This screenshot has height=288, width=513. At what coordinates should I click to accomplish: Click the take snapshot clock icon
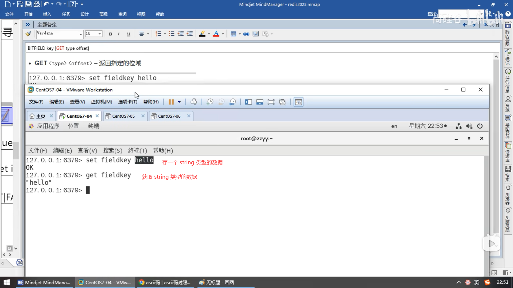(210, 102)
